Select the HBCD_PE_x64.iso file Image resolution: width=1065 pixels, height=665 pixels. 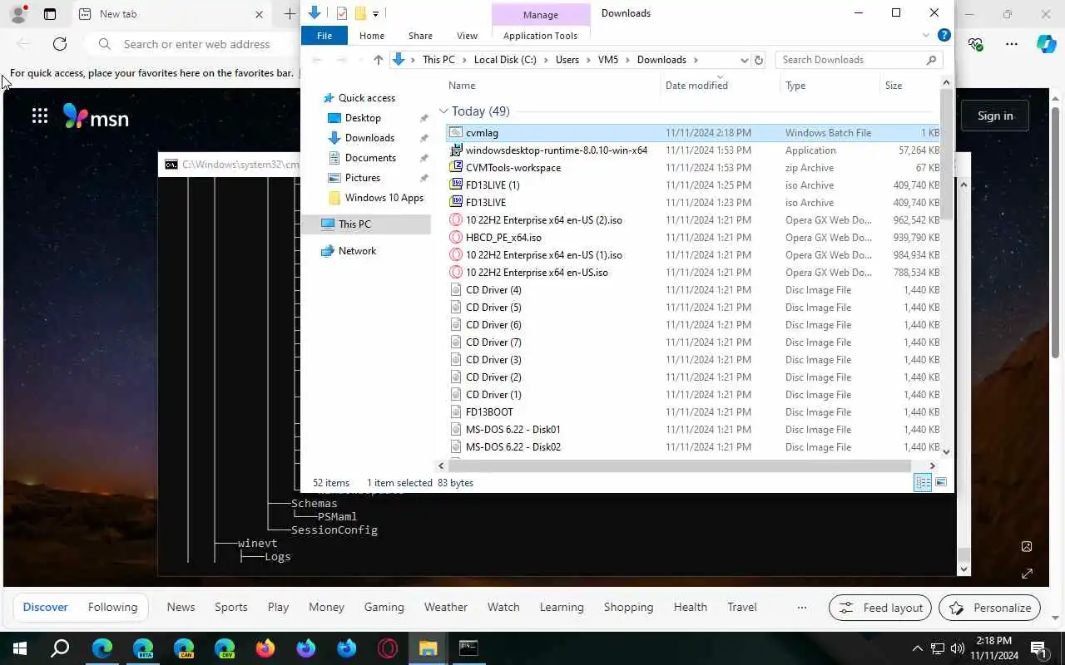(694, 238)
